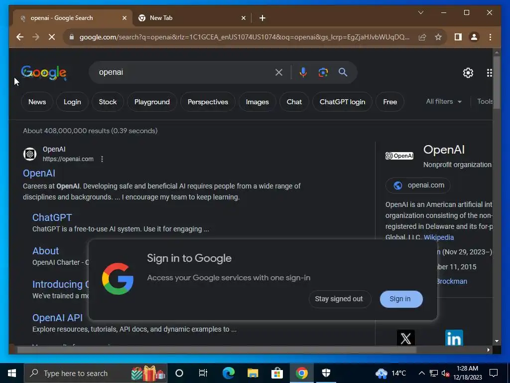
Task: Open the Windows Start menu
Action: (12, 373)
